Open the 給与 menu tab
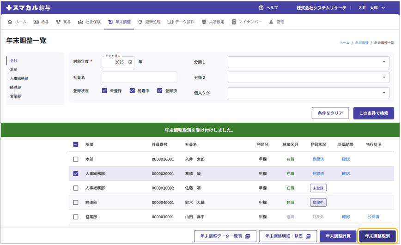The width and height of the screenshot is (401, 245). [41, 22]
